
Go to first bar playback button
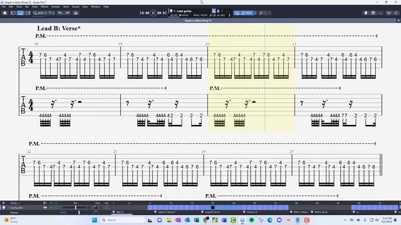(142, 13)
